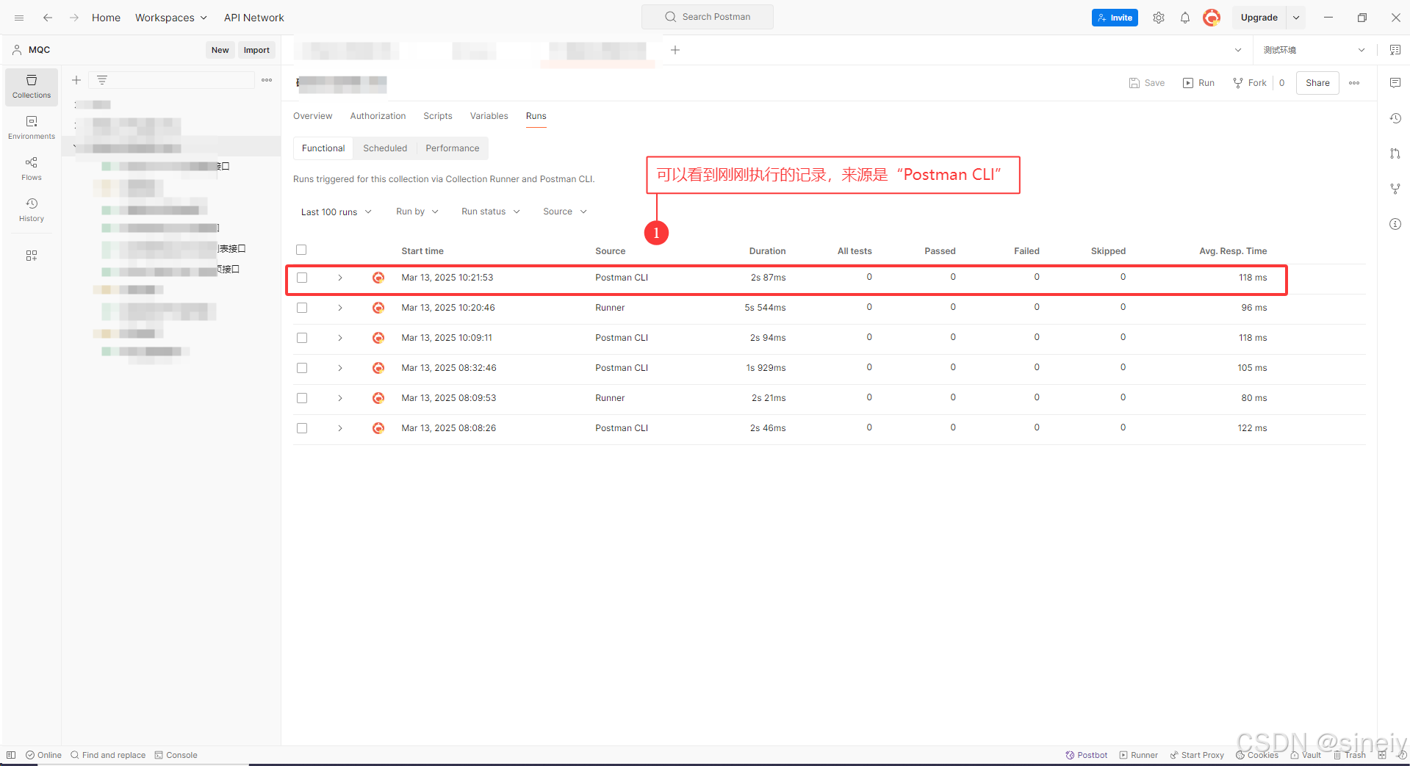Go back with the left arrow
This screenshot has width=1410, height=766.
[x=48, y=18]
